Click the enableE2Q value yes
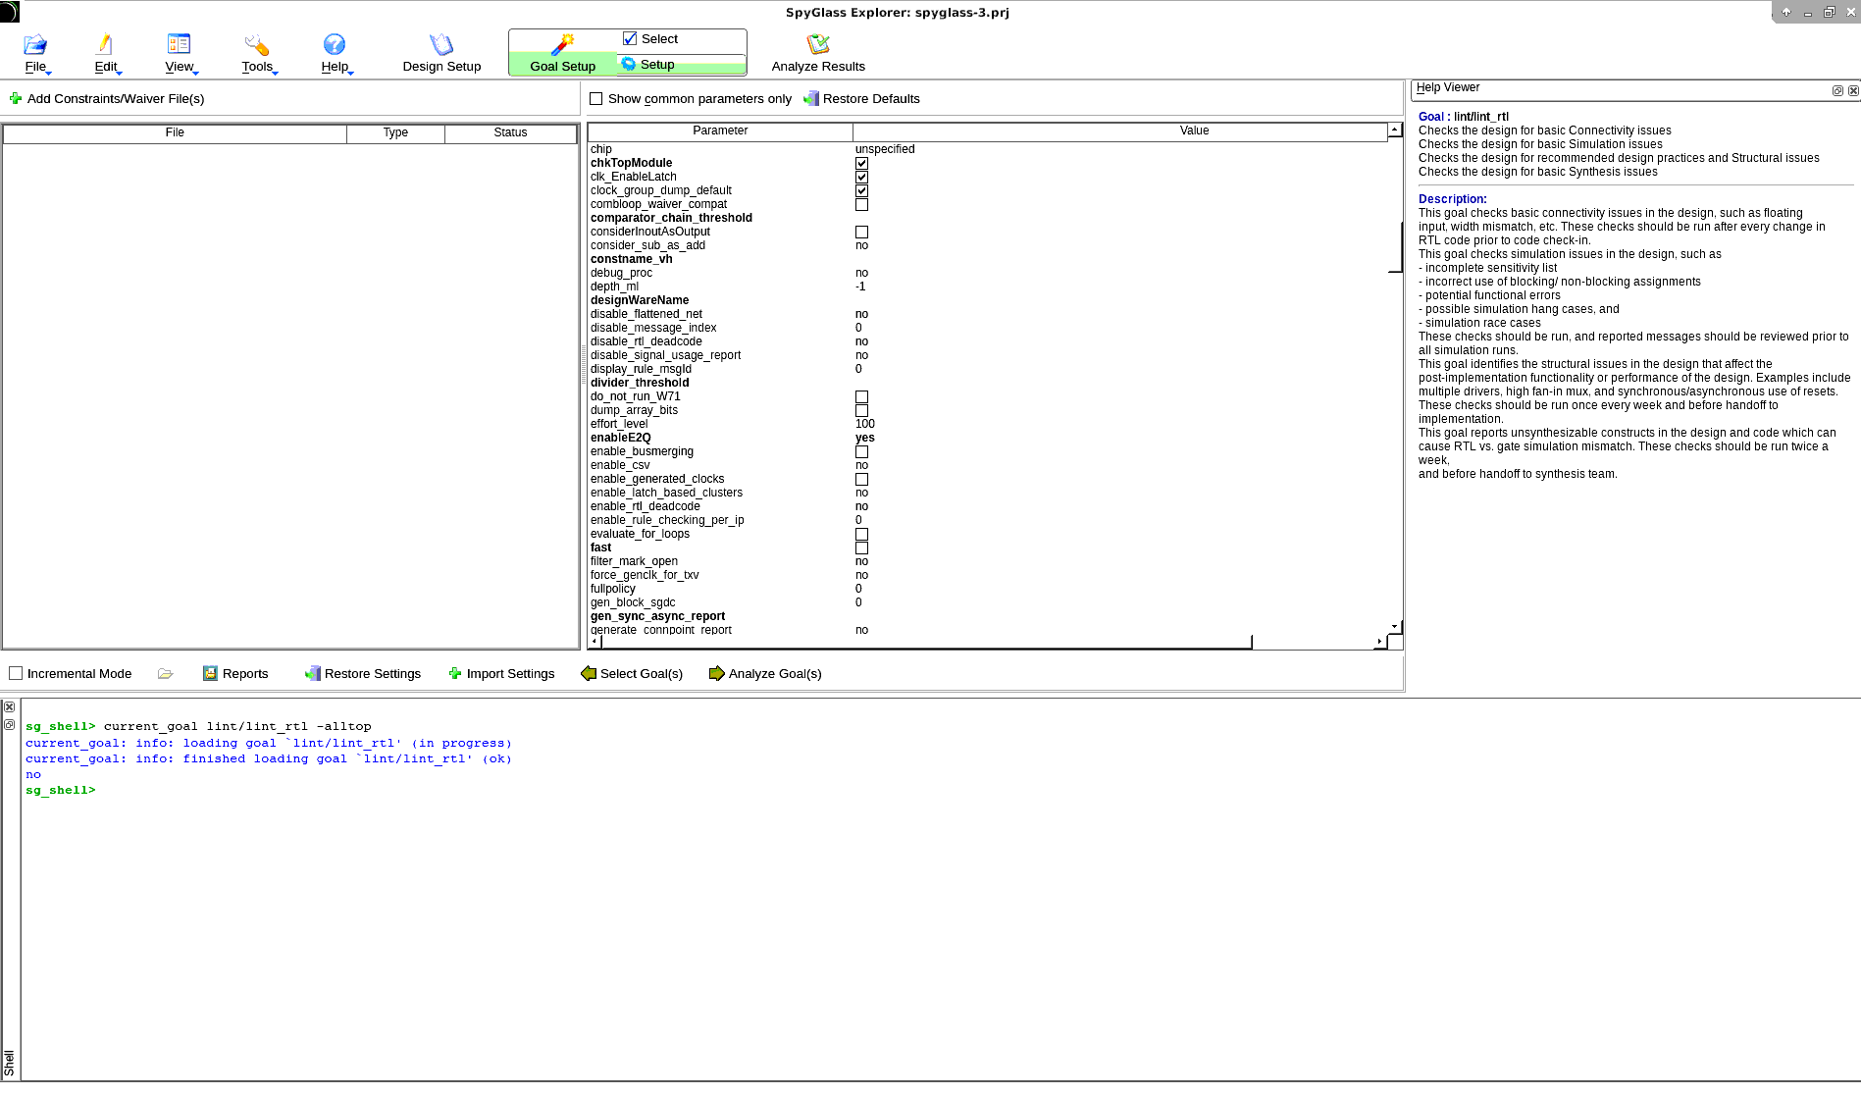The image size is (1861, 1095). point(864,438)
